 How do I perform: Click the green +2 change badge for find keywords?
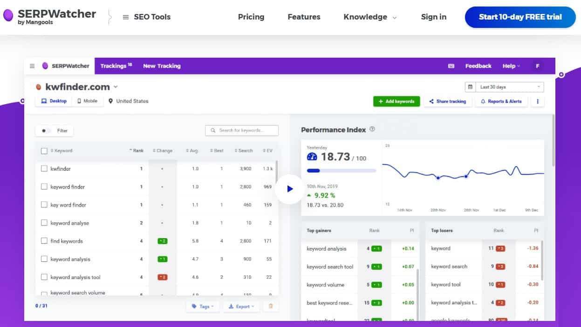162,241
